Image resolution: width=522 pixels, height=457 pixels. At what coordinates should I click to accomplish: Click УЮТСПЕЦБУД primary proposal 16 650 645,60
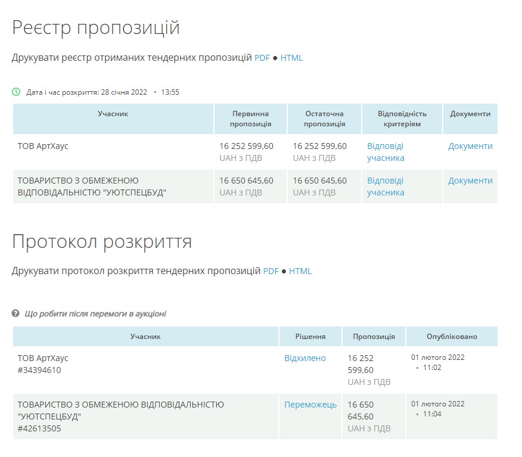tap(246, 181)
